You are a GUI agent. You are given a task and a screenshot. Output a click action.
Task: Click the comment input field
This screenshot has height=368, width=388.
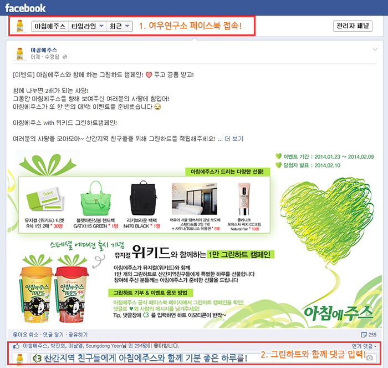pyautogui.click(x=203, y=358)
